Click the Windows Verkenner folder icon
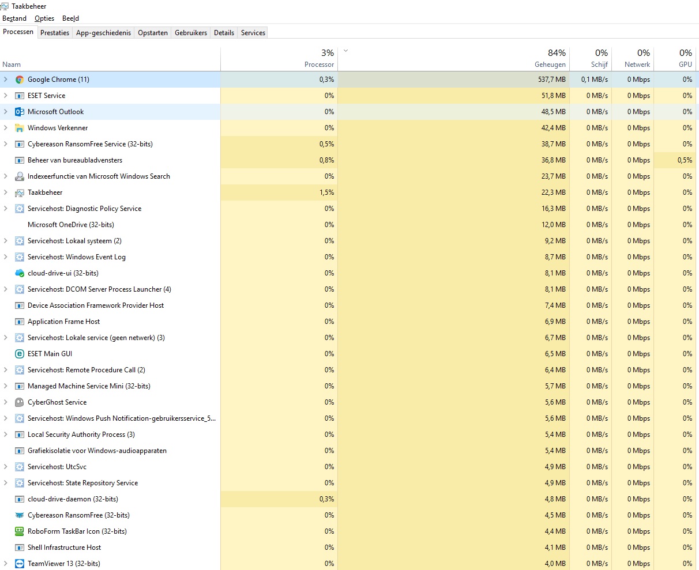This screenshot has width=699, height=570. [x=20, y=128]
